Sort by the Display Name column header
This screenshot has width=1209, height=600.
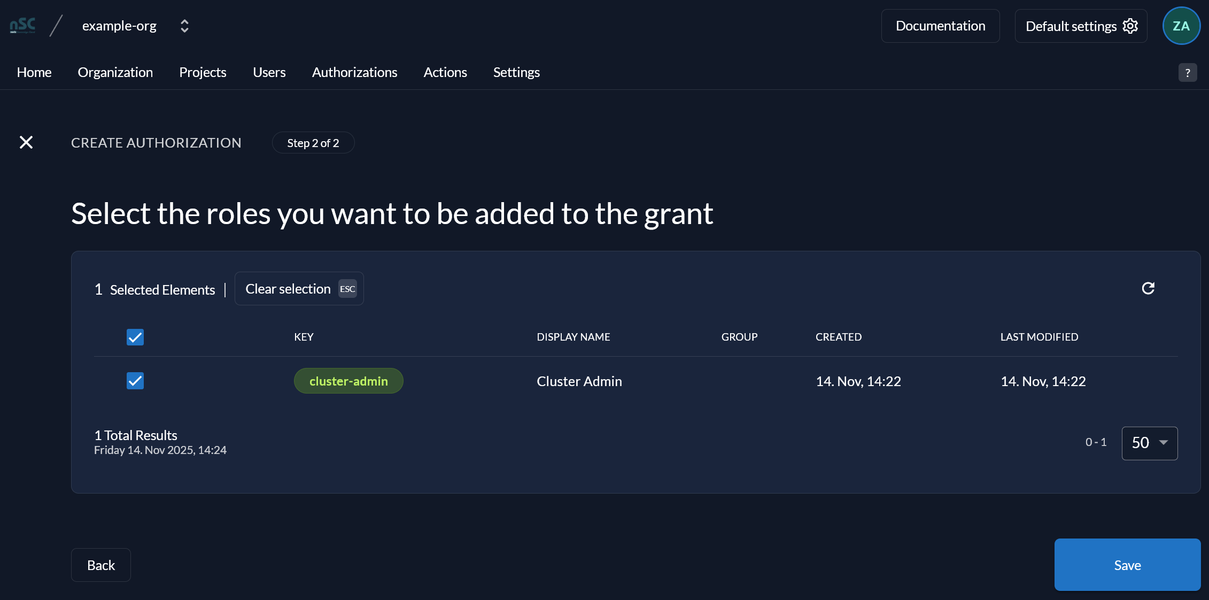point(573,337)
